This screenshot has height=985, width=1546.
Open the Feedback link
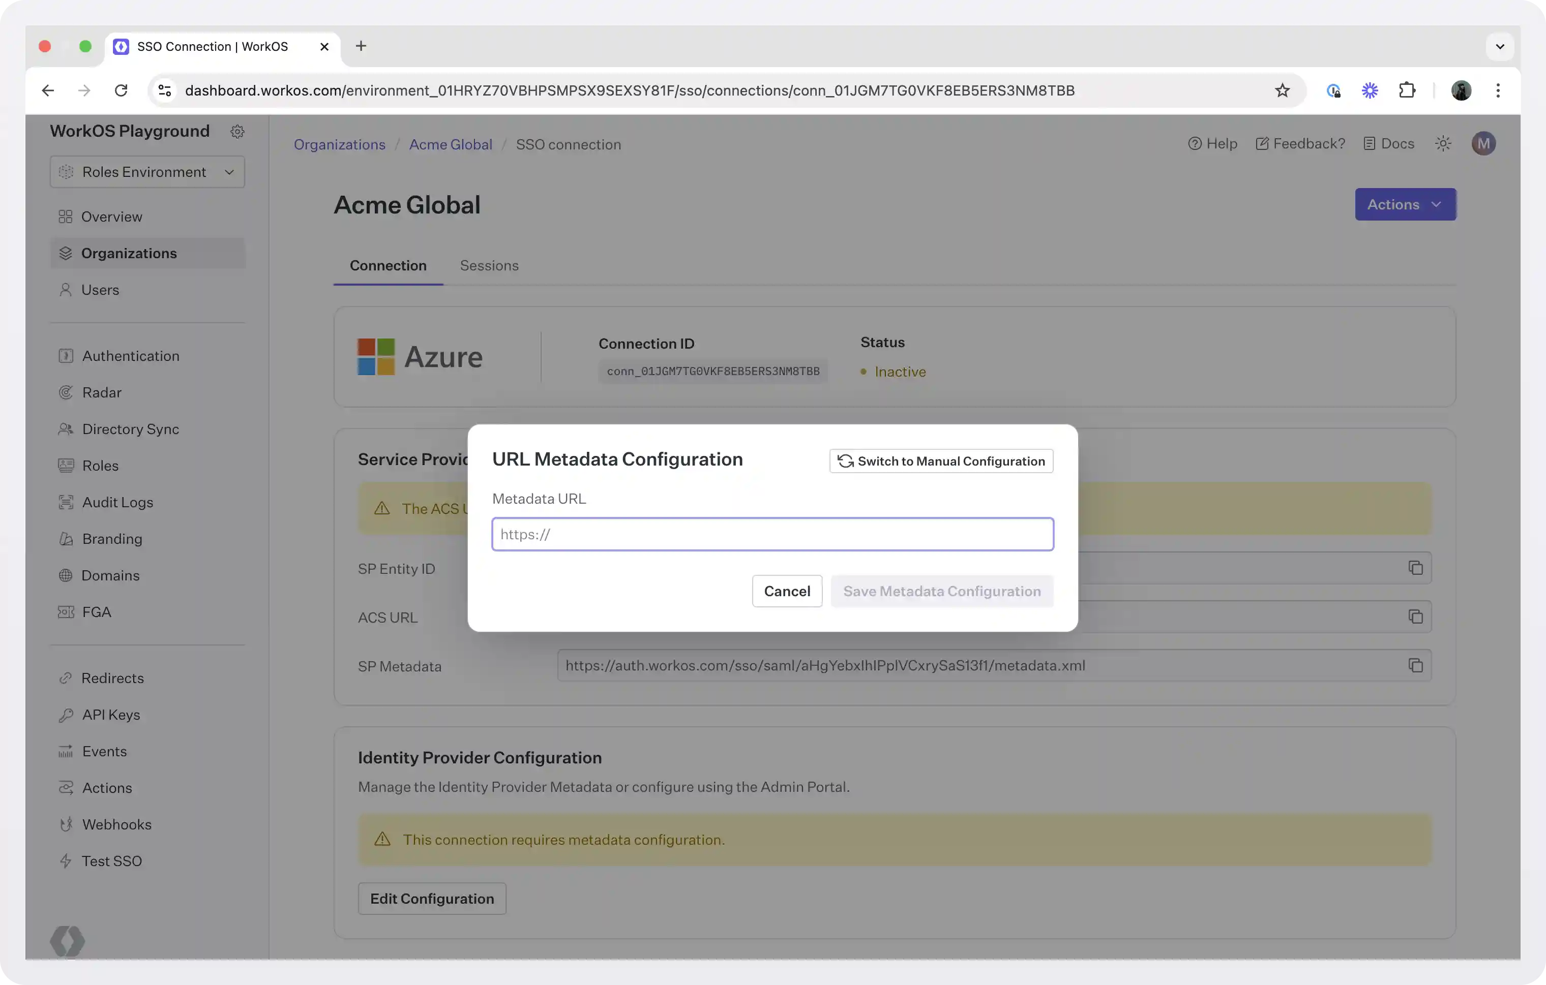pyautogui.click(x=1300, y=144)
